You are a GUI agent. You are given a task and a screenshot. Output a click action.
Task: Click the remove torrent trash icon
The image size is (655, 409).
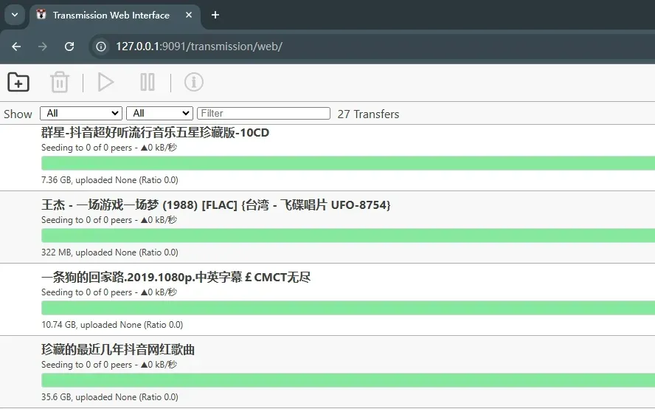click(59, 82)
